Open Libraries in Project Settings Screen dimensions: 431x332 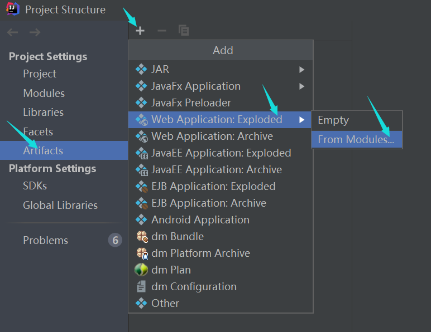coord(64,113)
